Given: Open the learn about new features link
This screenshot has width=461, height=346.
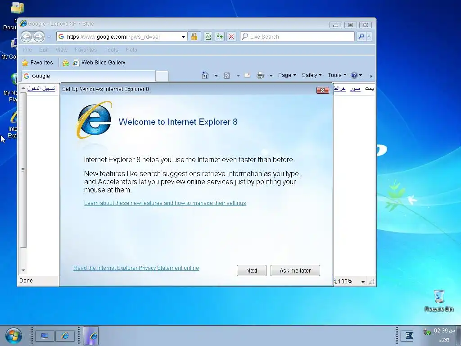Looking at the screenshot, I should click(x=165, y=203).
